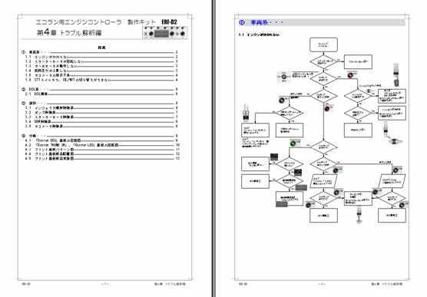Click the connector image at left of flowchart
The image size is (427, 297).
tap(247, 111)
